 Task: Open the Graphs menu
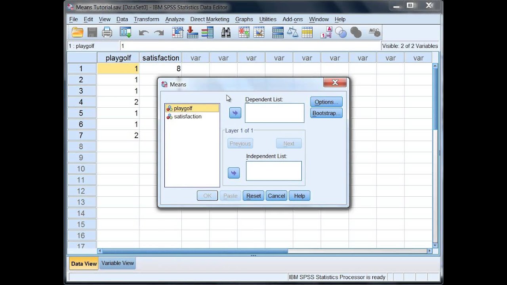[x=244, y=19]
